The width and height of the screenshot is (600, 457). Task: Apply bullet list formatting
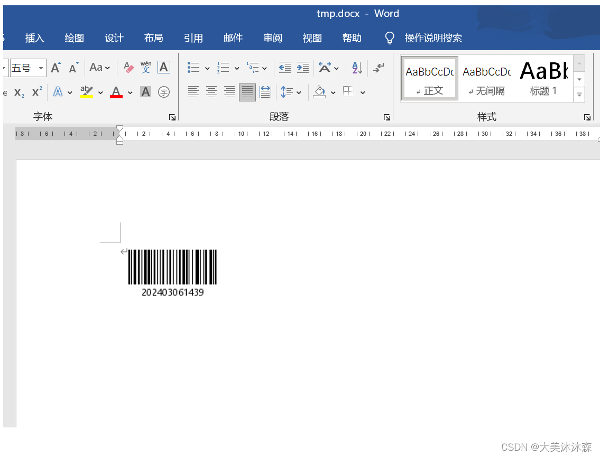193,68
